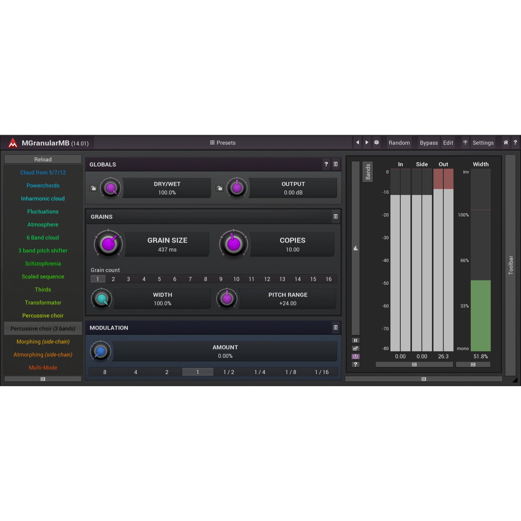Screen dimensions: 521x521
Task: Pop out the meter panel
Action: coord(355,348)
